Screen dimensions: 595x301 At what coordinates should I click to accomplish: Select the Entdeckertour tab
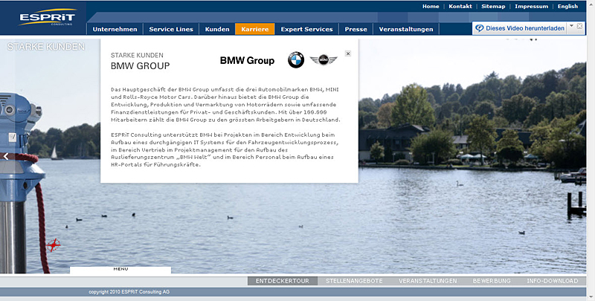point(282,281)
